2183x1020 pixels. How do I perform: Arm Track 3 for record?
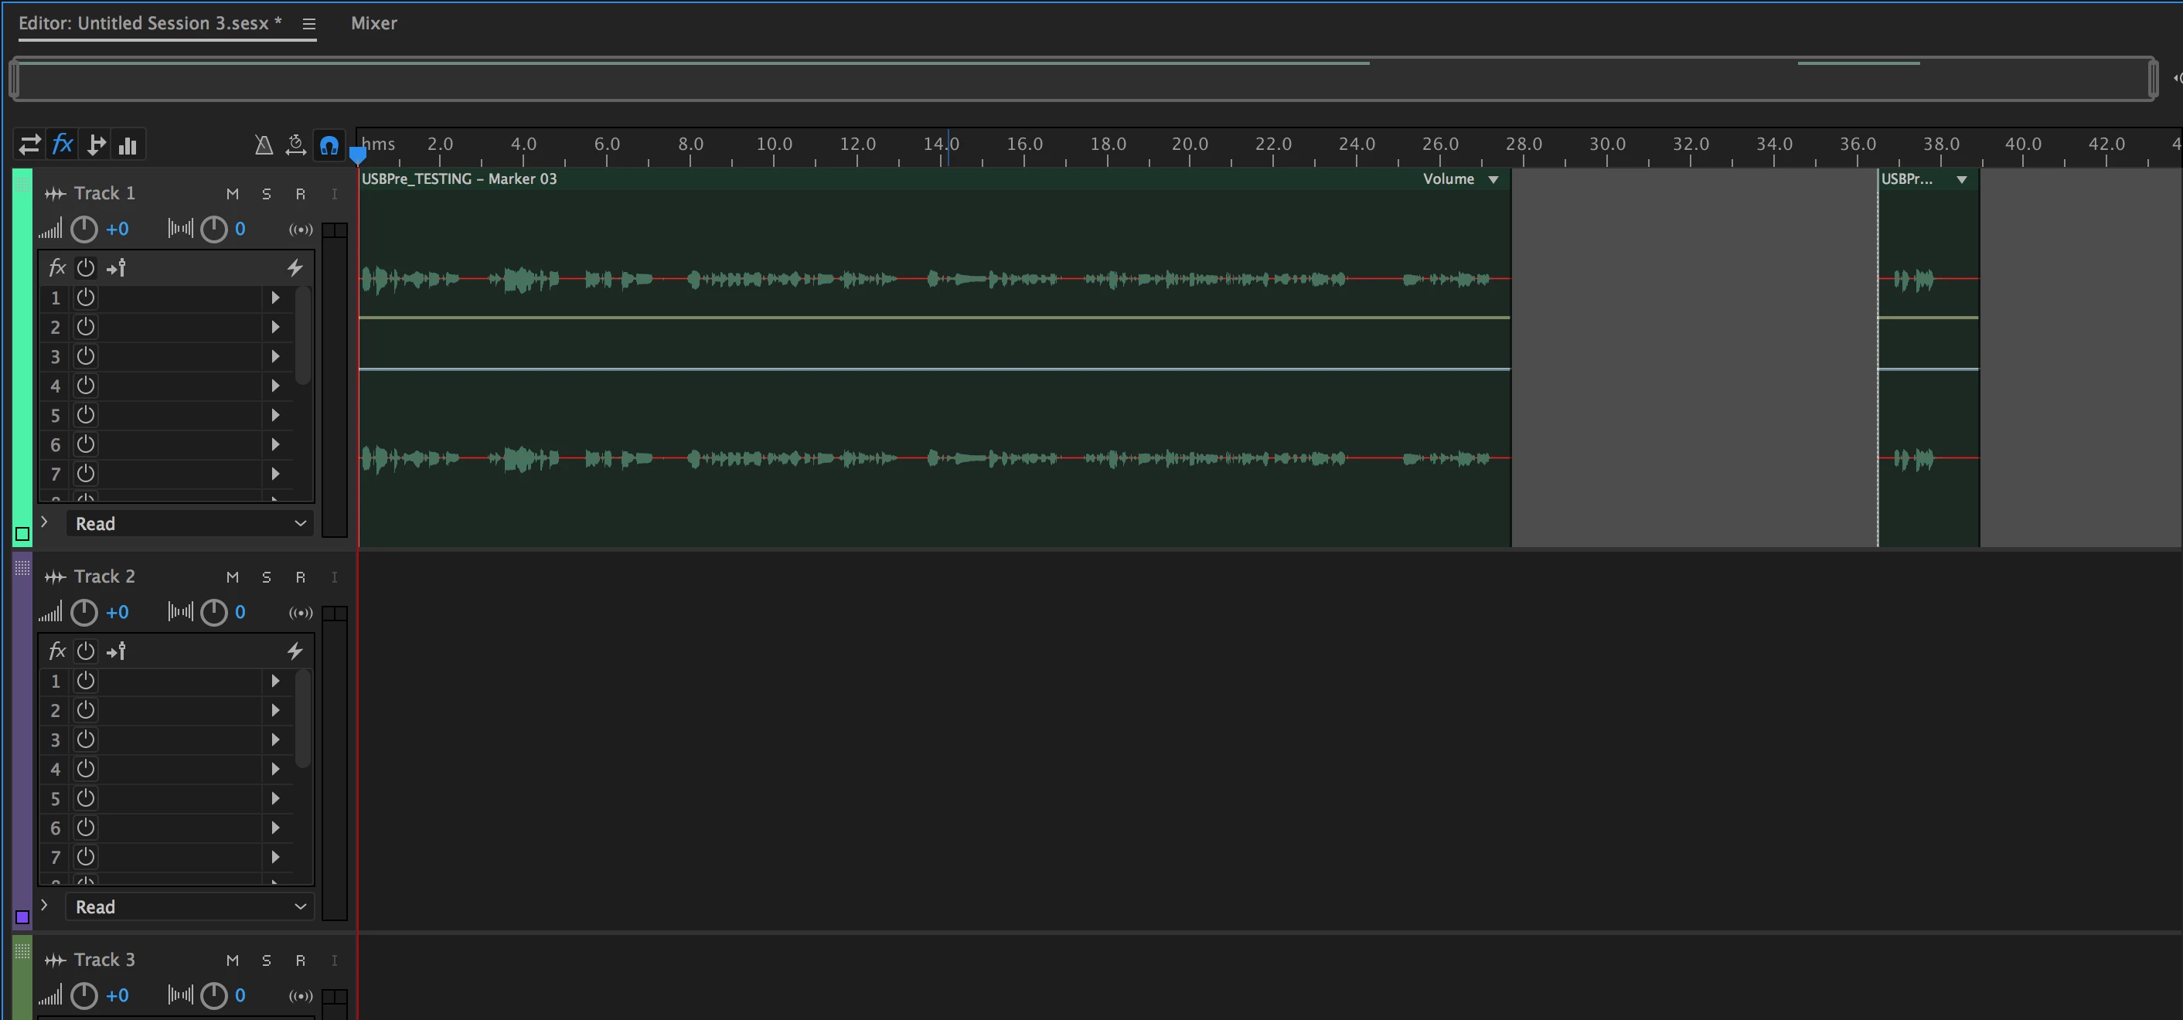[x=300, y=960]
